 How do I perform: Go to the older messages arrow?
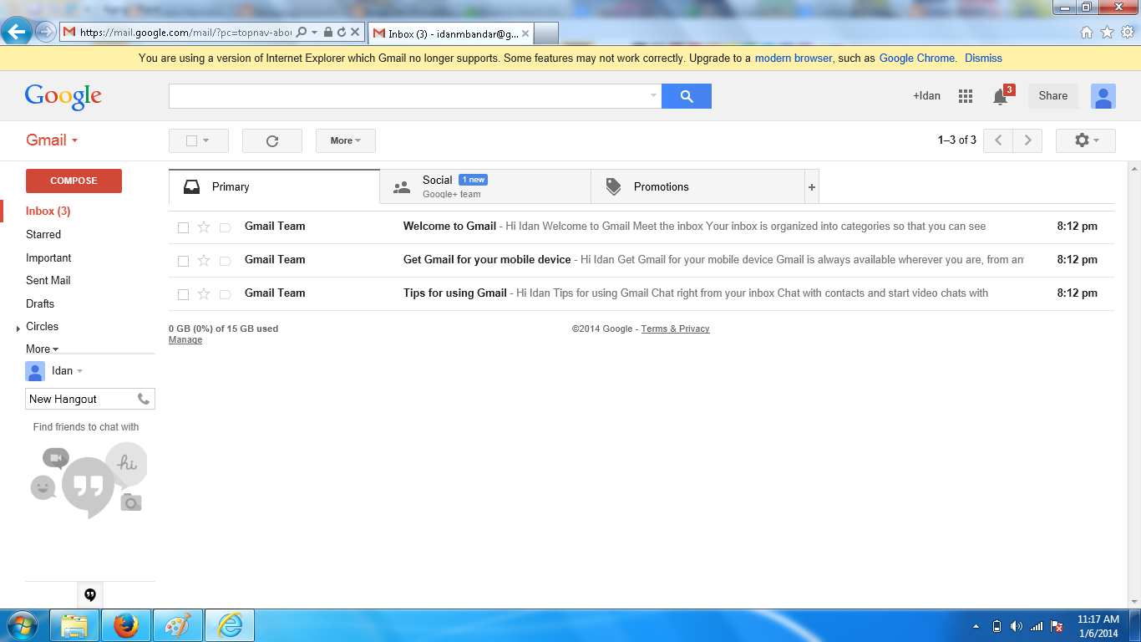pos(1027,140)
